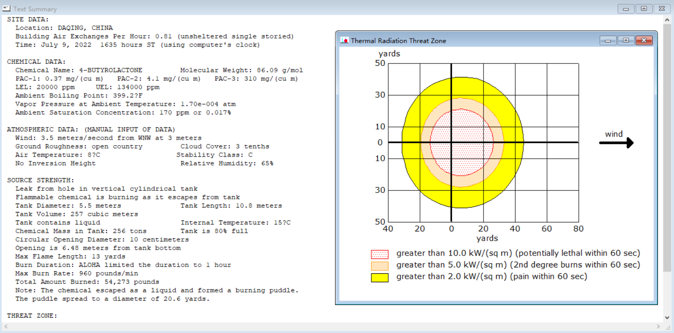The image size is (674, 333).
Task: Click the 'THREAT ZONE:' heading
Action: [32, 316]
